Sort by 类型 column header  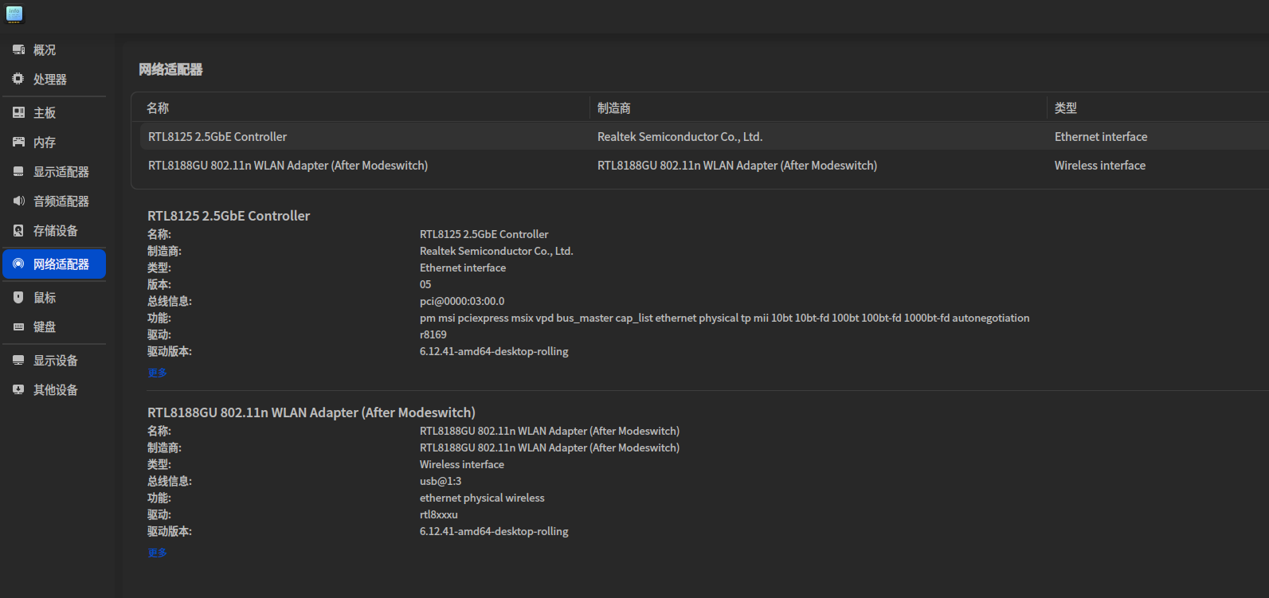coord(1066,107)
